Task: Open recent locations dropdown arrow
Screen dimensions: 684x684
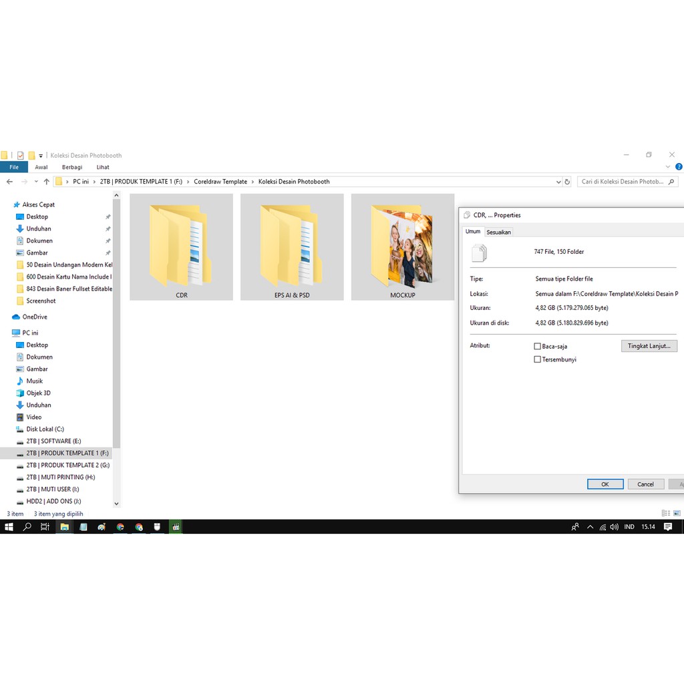Action: [36, 182]
